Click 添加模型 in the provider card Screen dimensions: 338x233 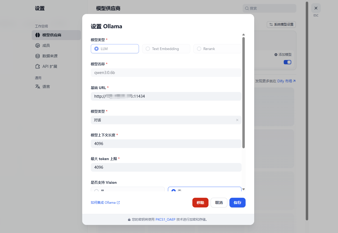click(283, 55)
